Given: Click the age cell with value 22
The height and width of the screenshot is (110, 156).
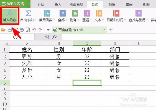Looking at the screenshot, I should (x=87, y=70).
